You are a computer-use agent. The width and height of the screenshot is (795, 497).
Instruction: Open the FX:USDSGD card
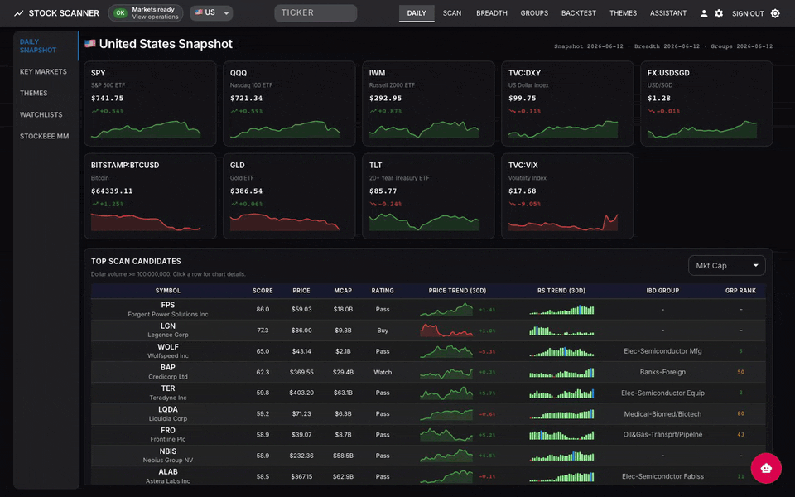click(x=706, y=104)
